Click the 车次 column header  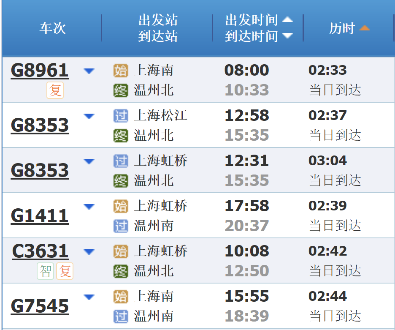[x=52, y=28]
